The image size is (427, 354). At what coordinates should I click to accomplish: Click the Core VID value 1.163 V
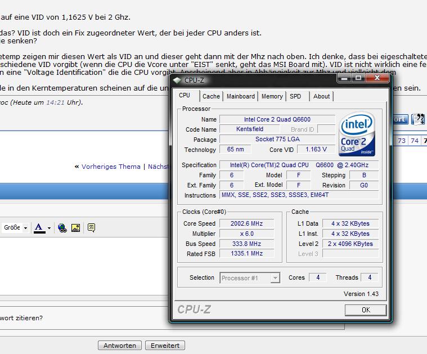316,149
